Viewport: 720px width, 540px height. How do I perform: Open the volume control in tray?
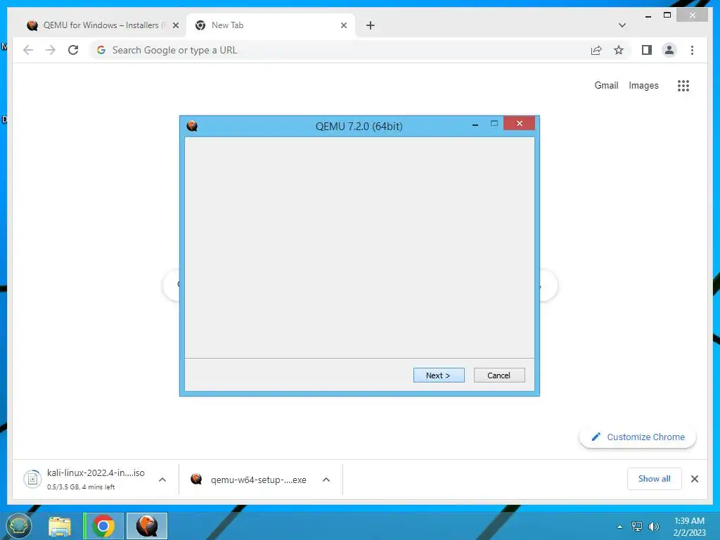tap(653, 527)
